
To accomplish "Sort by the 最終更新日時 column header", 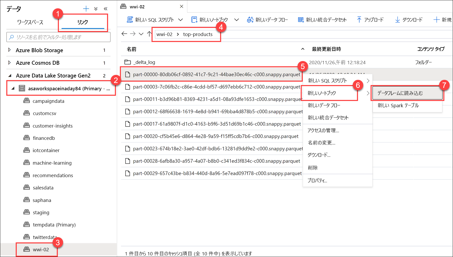I will (x=326, y=49).
